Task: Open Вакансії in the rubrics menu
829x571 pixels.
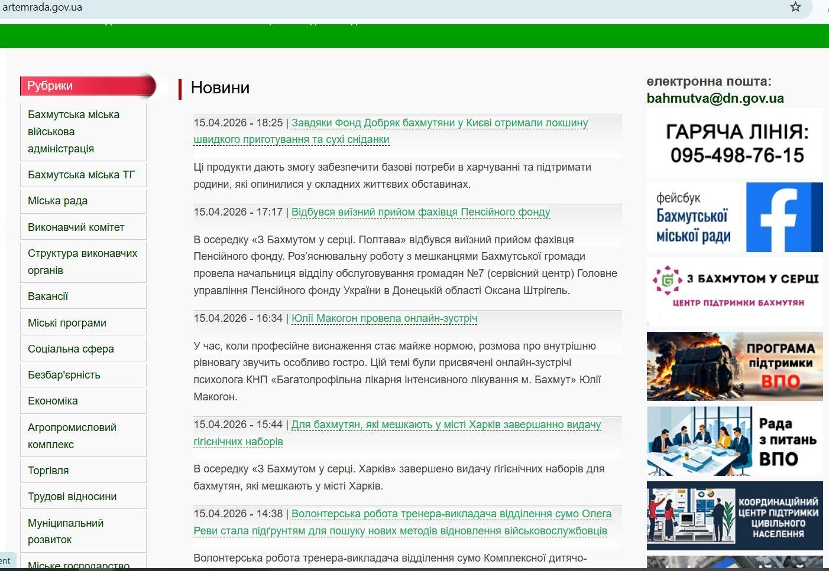Action: (x=48, y=296)
